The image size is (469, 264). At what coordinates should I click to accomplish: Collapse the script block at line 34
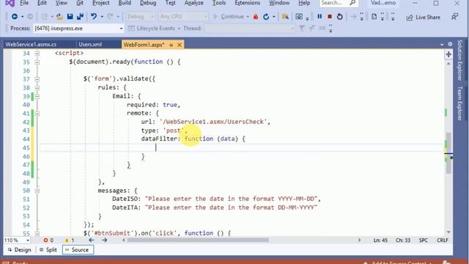37,54
